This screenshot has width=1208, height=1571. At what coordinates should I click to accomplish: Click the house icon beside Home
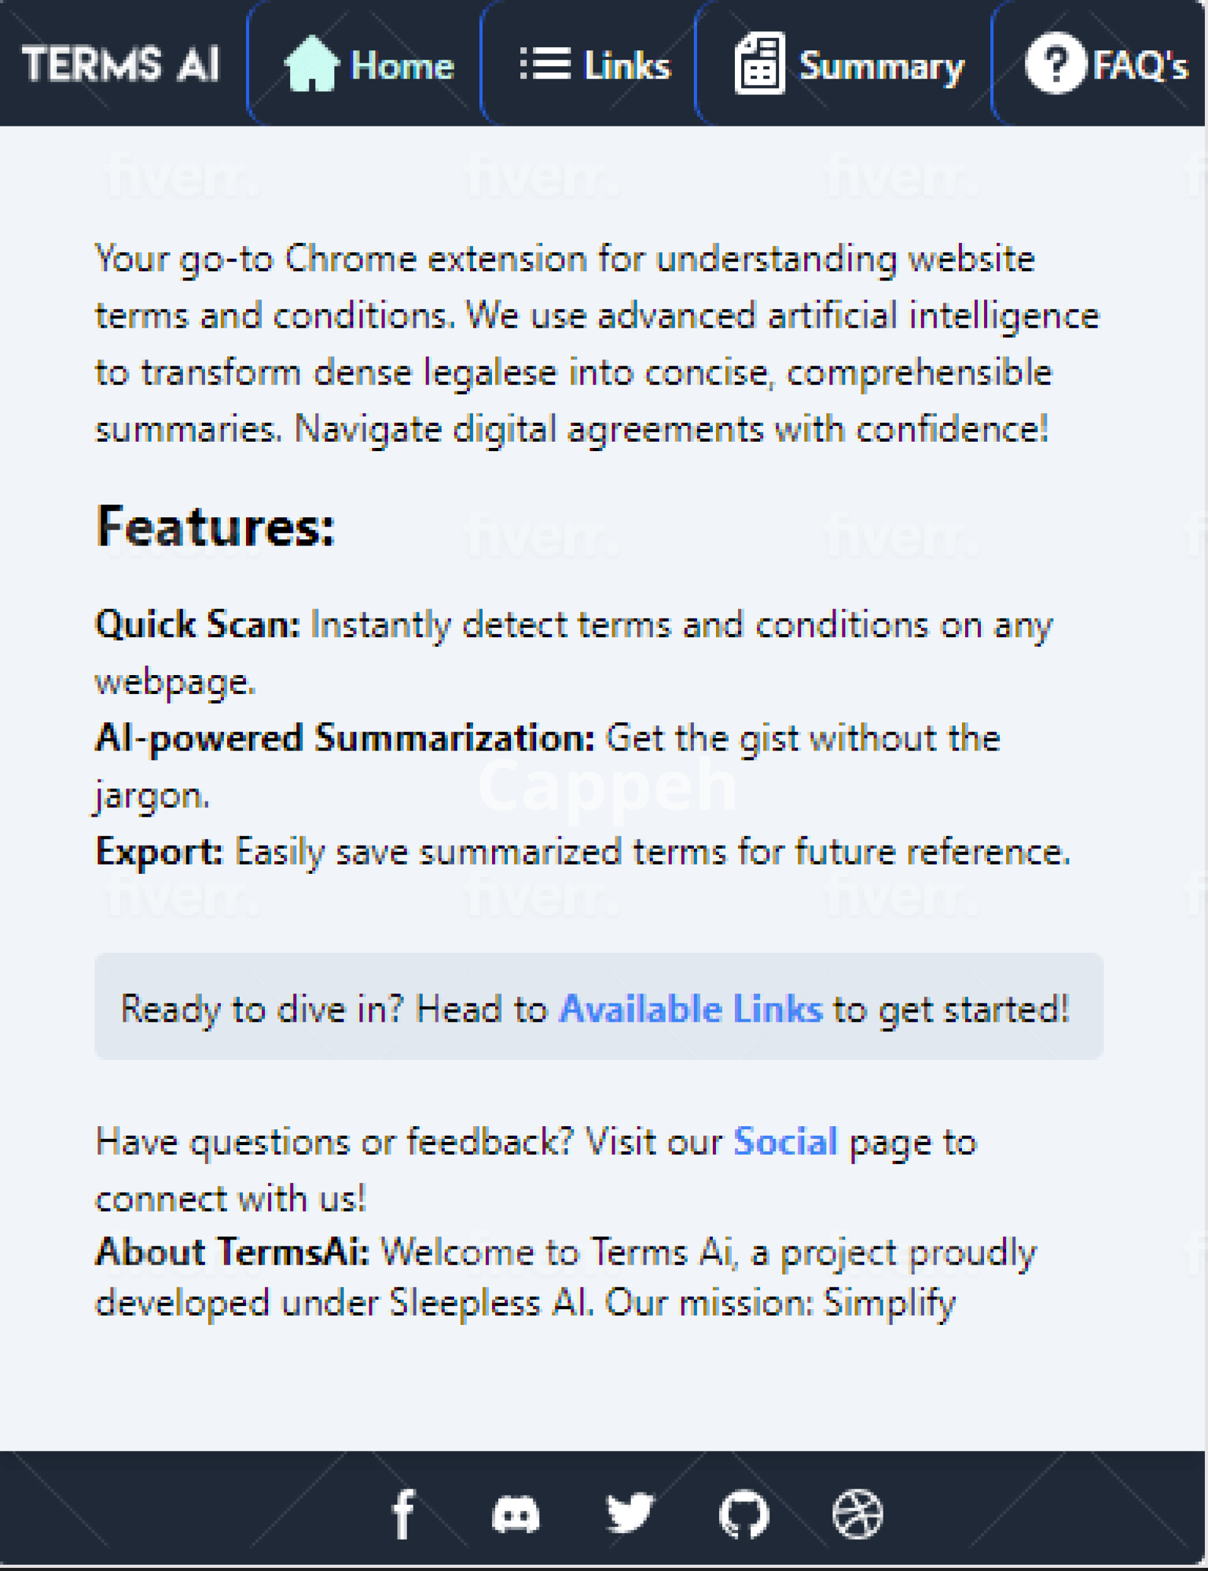coord(311,64)
